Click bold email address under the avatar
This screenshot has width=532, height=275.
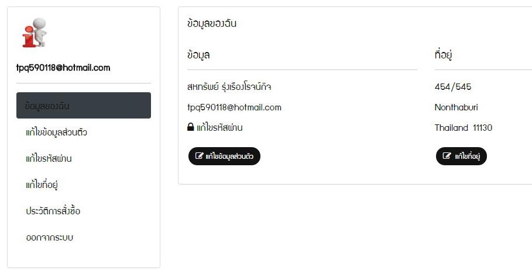63,68
